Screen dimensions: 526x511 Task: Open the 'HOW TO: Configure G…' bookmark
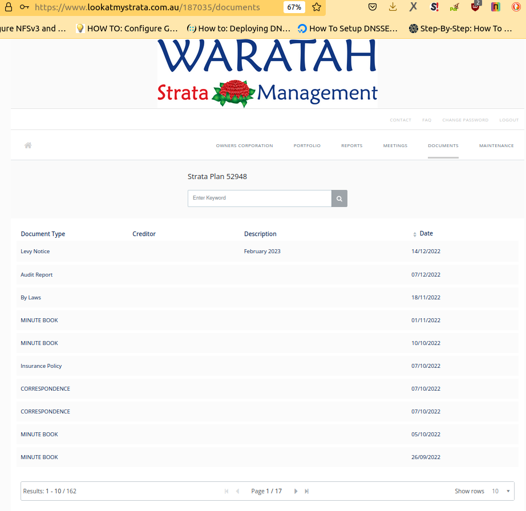(127, 29)
